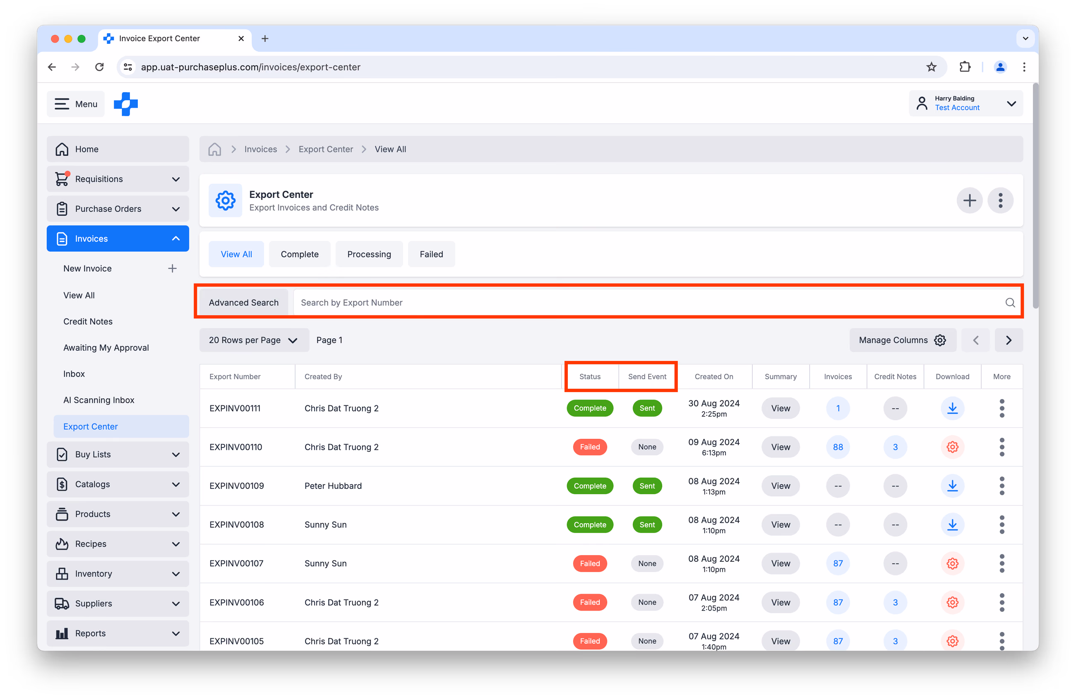This screenshot has height=700, width=1076.
Task: Click Invoices breadcrumb link
Action: click(x=261, y=149)
